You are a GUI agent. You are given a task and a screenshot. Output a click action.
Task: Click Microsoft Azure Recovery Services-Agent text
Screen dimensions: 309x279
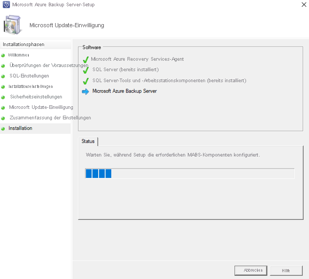click(x=137, y=59)
